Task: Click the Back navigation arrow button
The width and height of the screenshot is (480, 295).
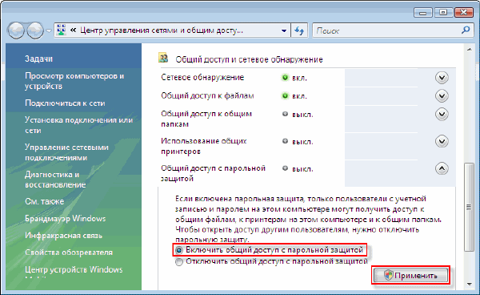Action: (16, 30)
